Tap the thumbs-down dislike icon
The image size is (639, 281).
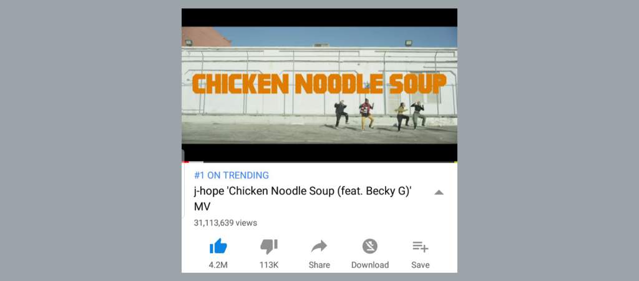click(x=268, y=246)
